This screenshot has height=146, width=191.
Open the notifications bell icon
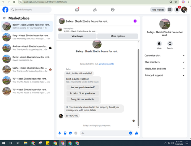pyautogui.click(x=177, y=10)
